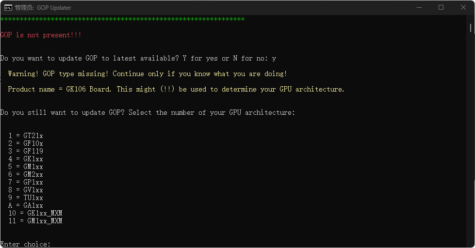Click the '1 = GT21x' option line
This screenshot has width=475, height=248.
(x=26, y=136)
